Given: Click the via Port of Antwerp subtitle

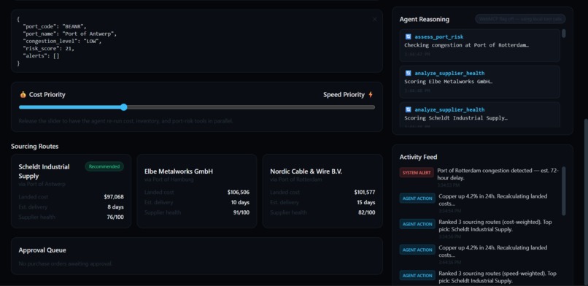Looking at the screenshot, I should (42, 184).
